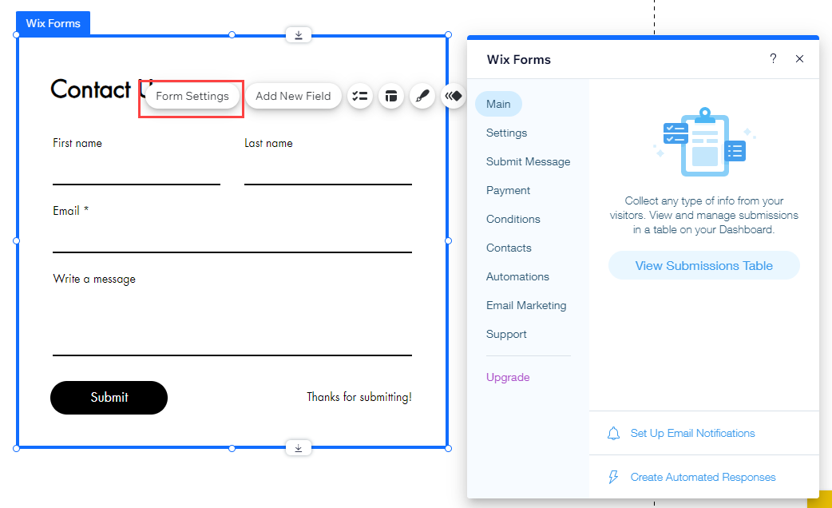832x508 pixels.
Task: Select the Contacts tab
Action: (509, 248)
